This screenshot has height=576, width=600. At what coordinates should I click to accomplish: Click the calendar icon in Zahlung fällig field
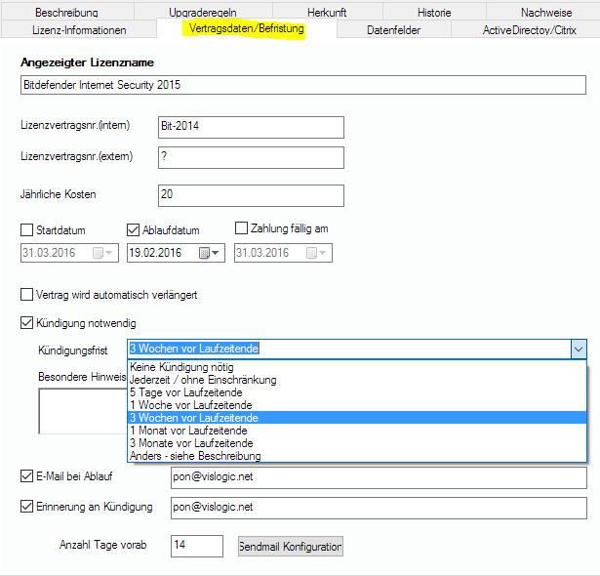point(311,253)
